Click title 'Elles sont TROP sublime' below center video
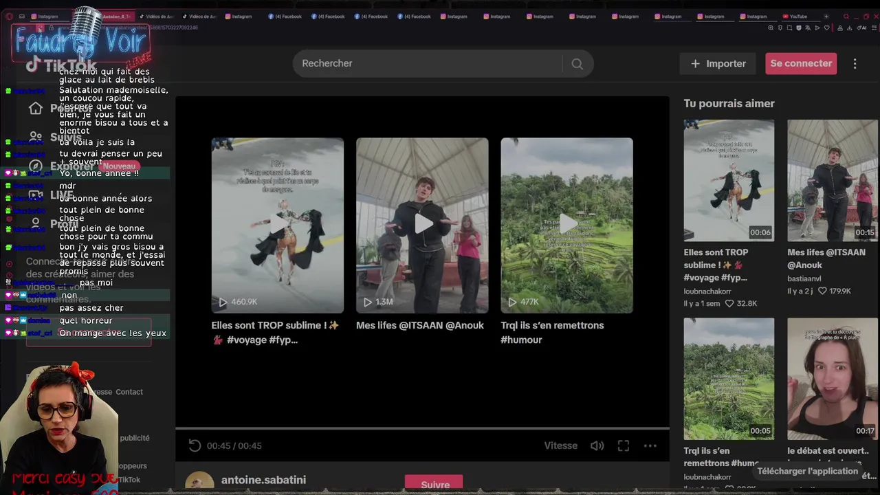880x495 pixels. [276, 332]
